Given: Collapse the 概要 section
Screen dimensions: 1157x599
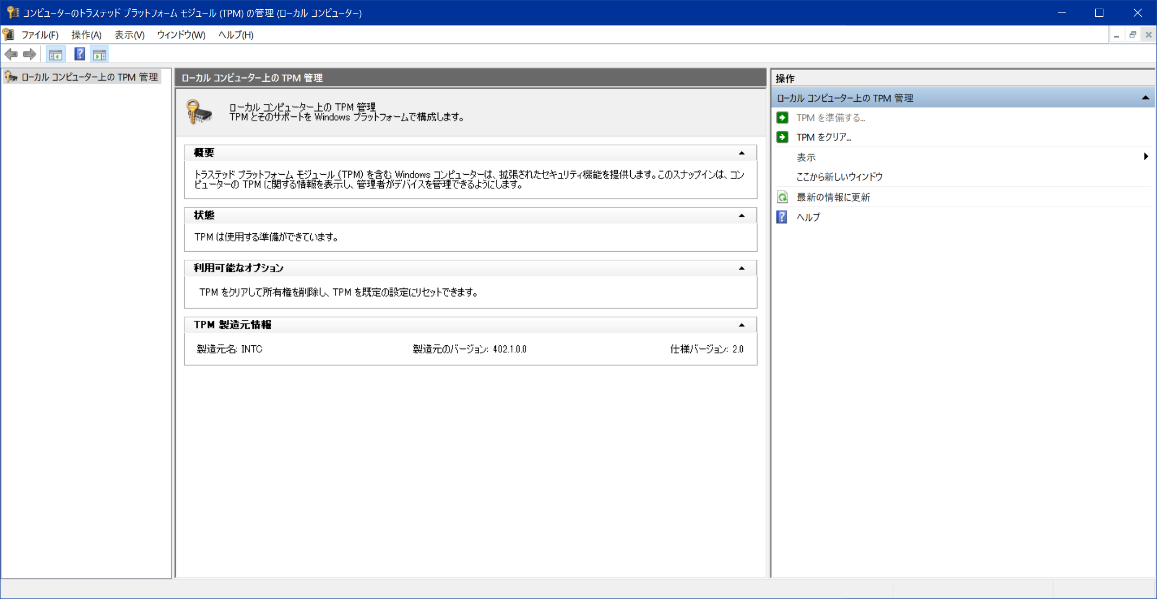Looking at the screenshot, I should pyautogui.click(x=742, y=153).
